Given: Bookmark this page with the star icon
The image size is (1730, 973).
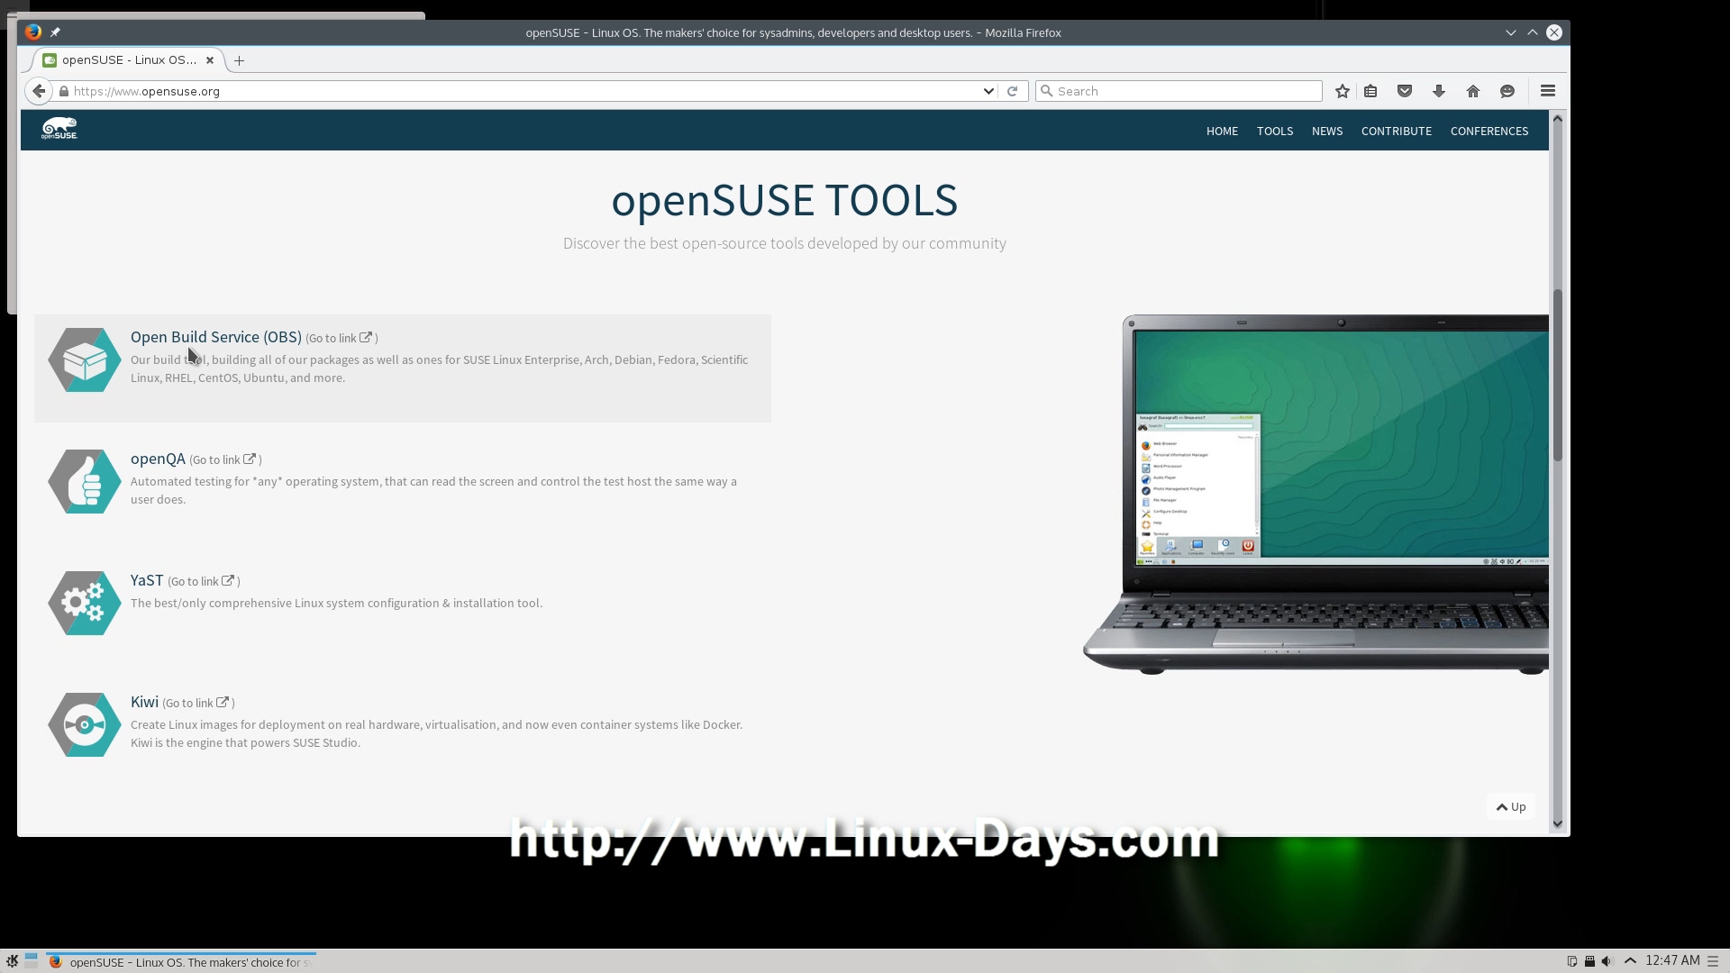Looking at the screenshot, I should pyautogui.click(x=1343, y=91).
